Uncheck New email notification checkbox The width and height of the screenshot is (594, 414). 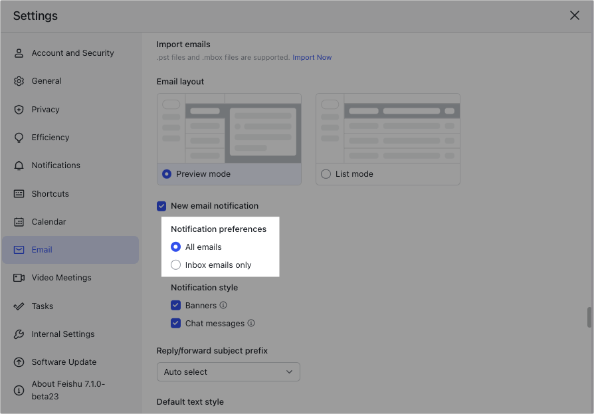(161, 206)
